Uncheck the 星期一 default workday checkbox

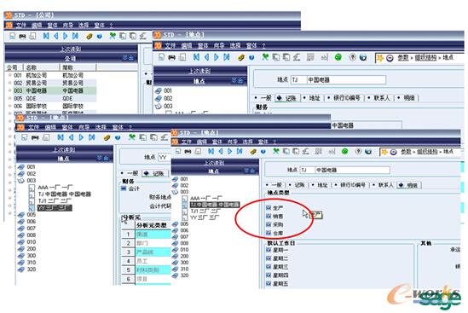click(x=269, y=250)
